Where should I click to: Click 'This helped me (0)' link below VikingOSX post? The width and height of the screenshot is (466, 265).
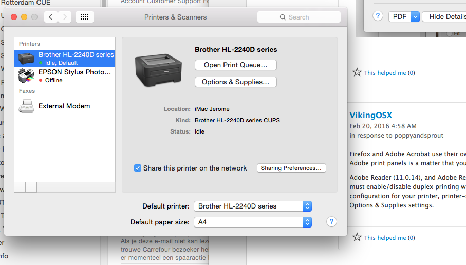tap(389, 238)
